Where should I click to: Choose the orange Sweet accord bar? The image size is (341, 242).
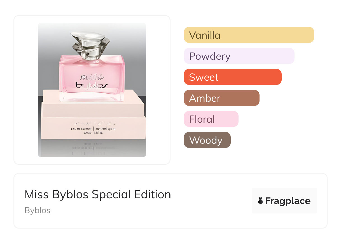[x=232, y=77]
